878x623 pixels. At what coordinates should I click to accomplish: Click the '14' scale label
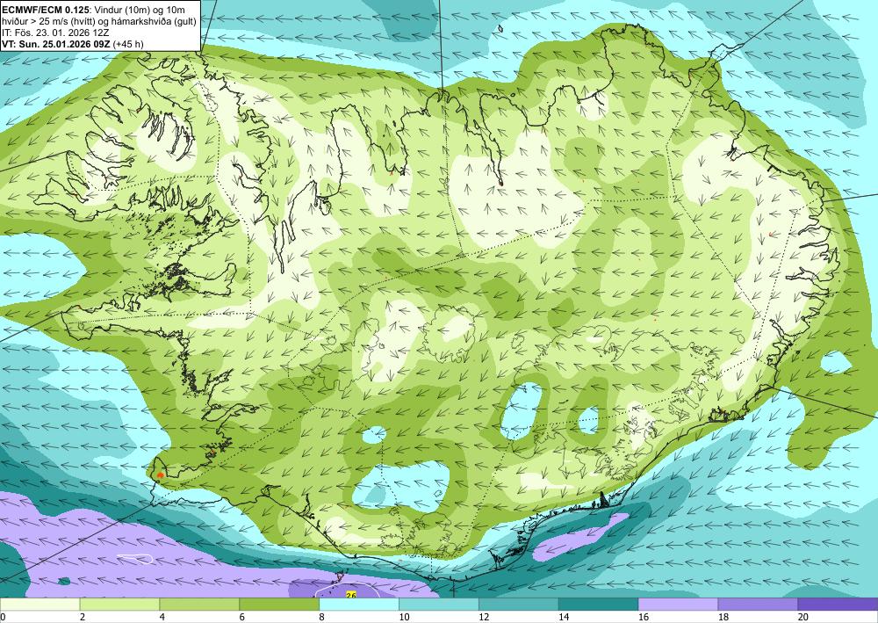coord(564,617)
